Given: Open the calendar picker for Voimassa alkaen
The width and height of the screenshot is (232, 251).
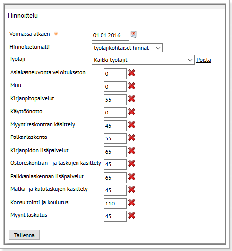Looking at the screenshot, I should click(134, 34).
